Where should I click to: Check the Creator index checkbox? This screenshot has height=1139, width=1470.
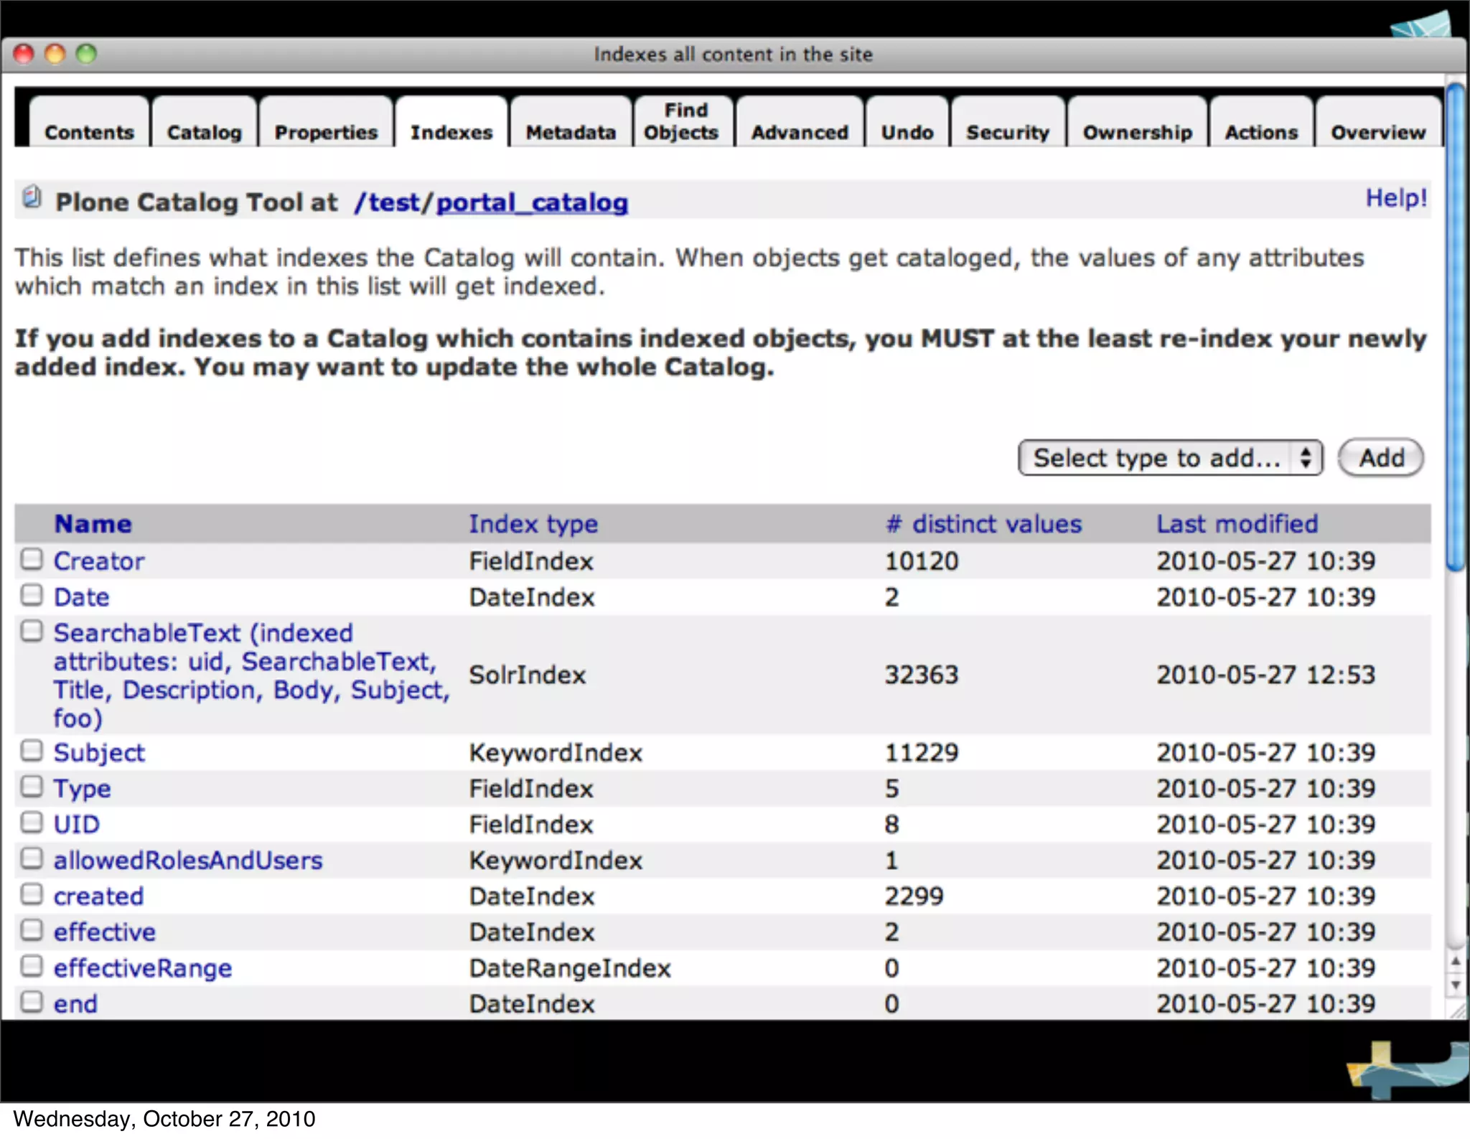pyautogui.click(x=32, y=559)
